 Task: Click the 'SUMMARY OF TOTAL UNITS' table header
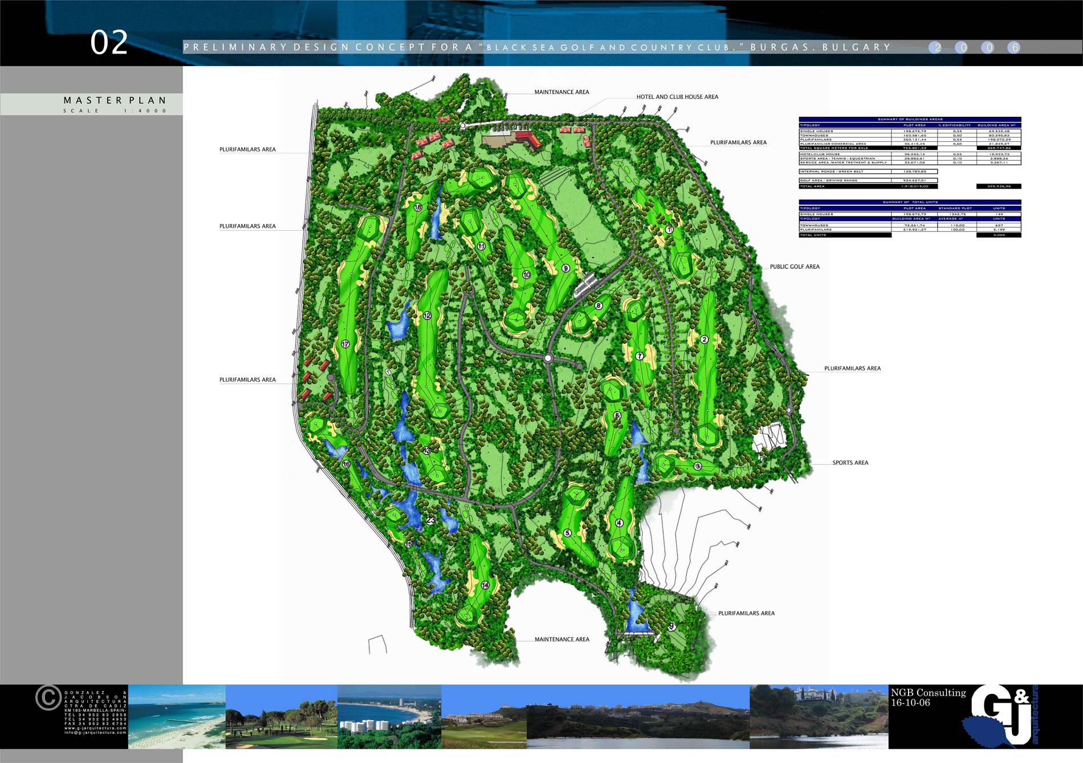pos(910,202)
